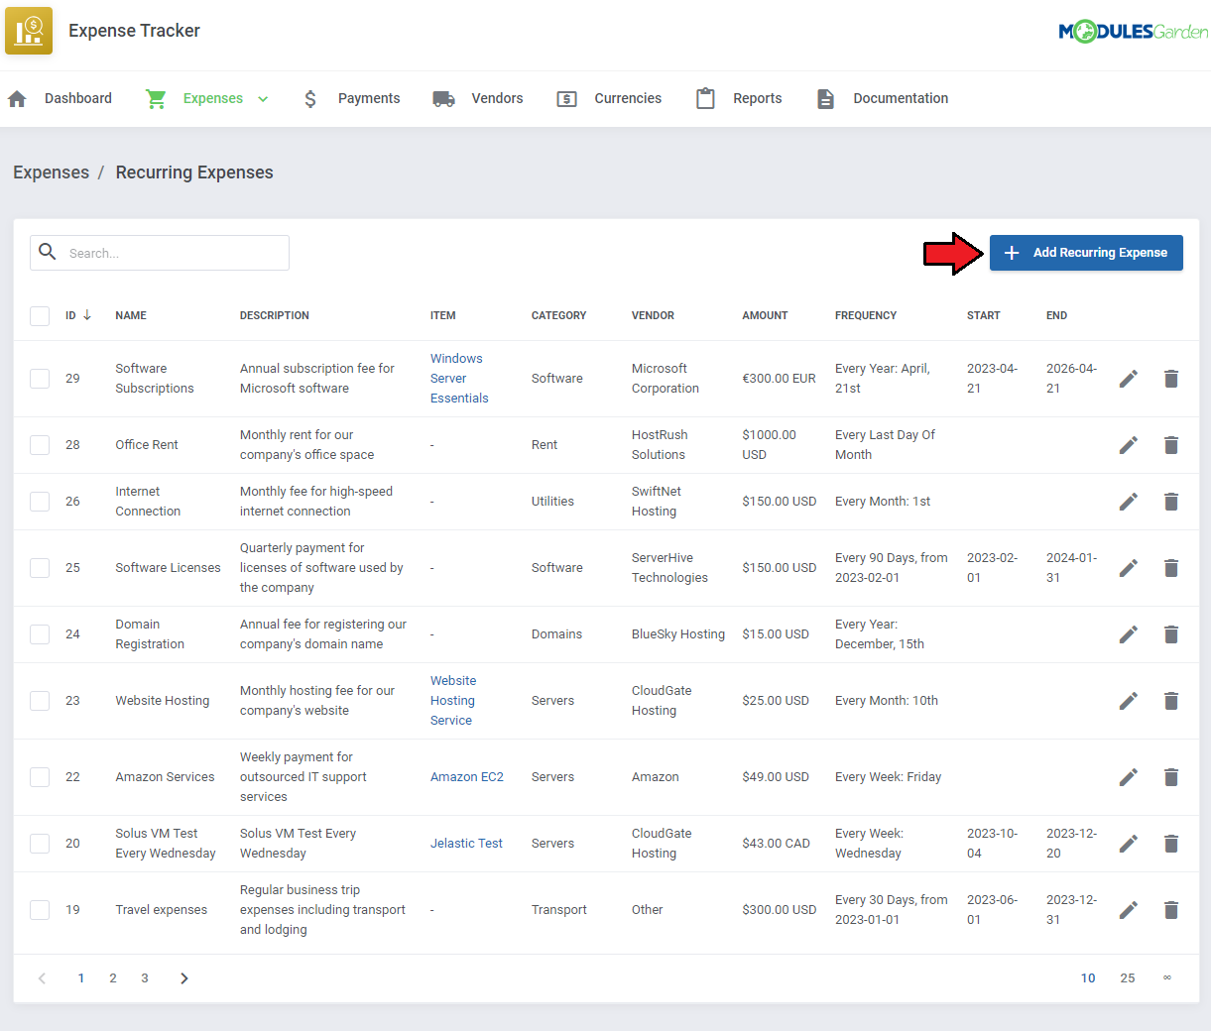This screenshot has height=1031, width=1211.
Task: Delete the Internet Connection expense
Action: click(1171, 502)
